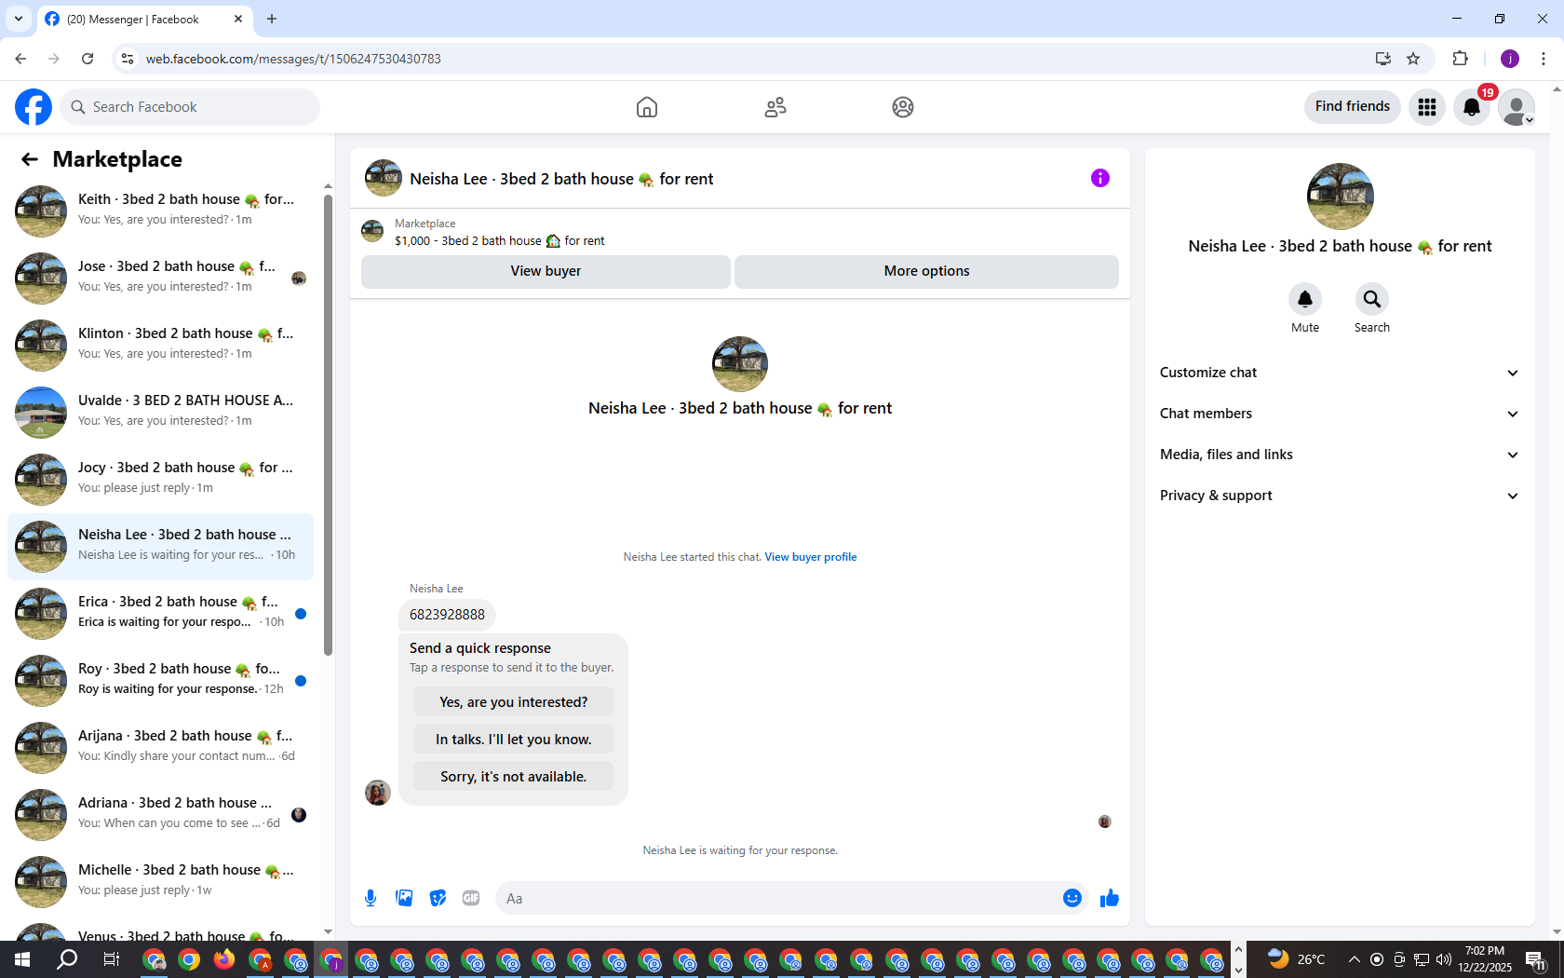
Task: Open the browser extensions puzzle icon
Action: click(1460, 59)
